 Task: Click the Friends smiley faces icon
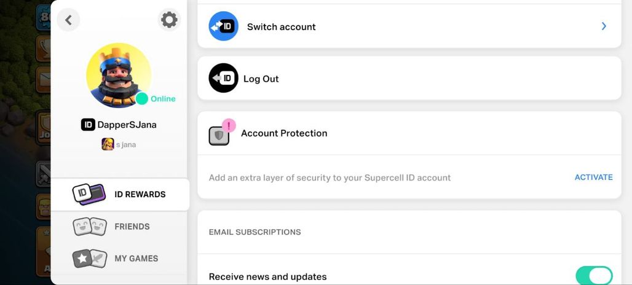(x=90, y=227)
